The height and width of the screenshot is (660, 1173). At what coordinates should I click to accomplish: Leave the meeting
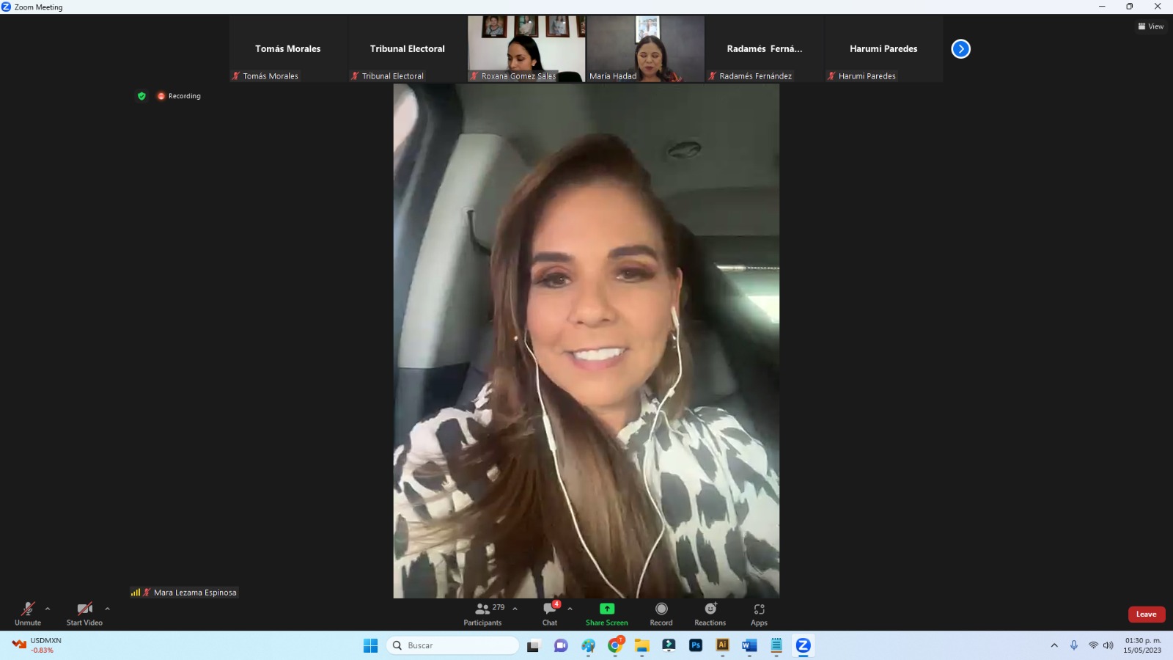point(1147,615)
